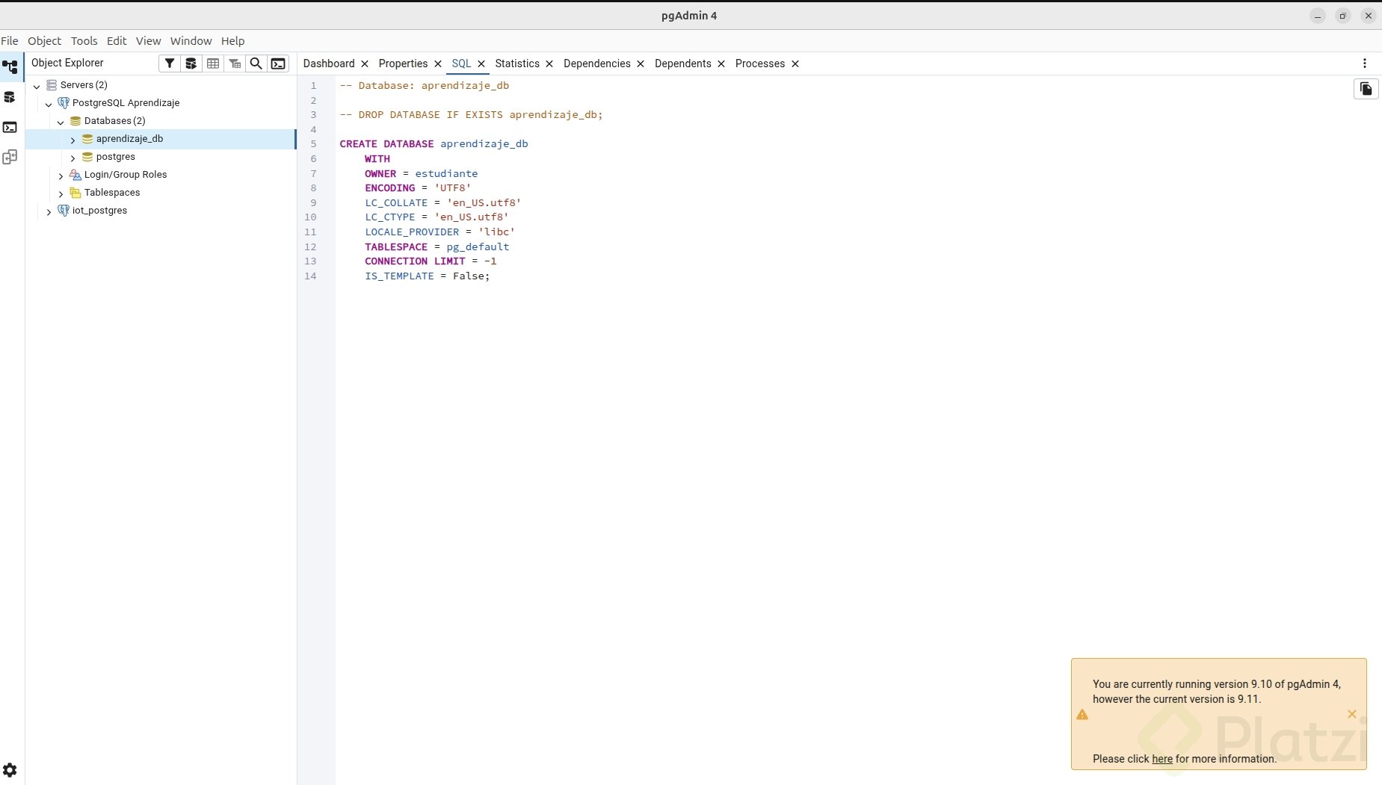Expand the iot_postgres server node
Screen dimensions: 1382x785
tap(49, 211)
